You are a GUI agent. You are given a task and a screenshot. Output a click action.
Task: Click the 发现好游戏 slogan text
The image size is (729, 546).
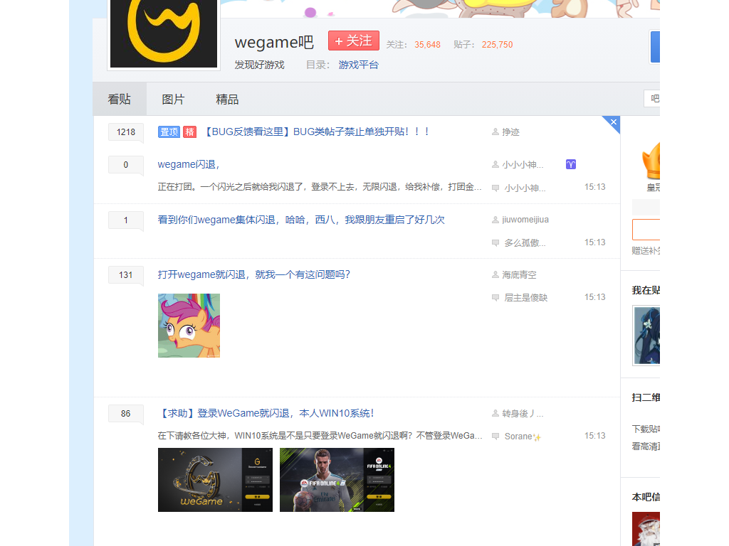[259, 65]
